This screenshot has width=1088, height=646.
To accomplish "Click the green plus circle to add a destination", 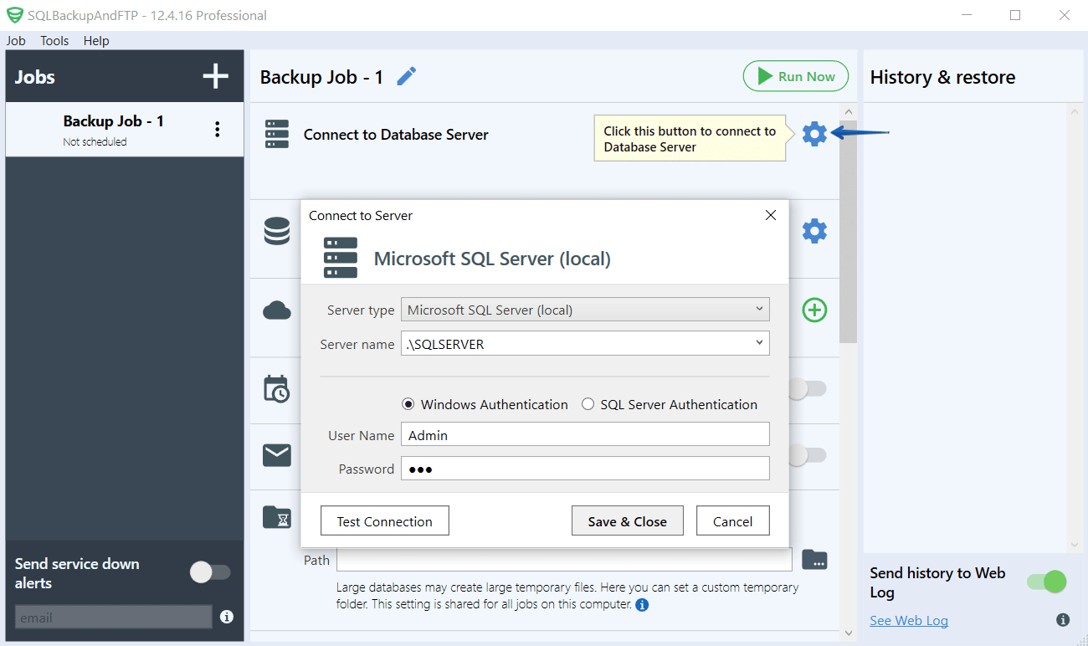I will 814,310.
